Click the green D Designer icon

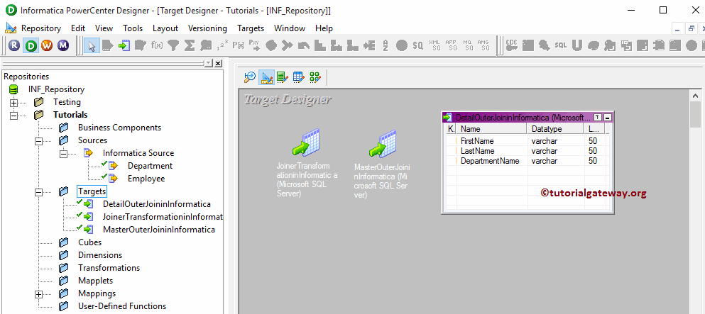pyautogui.click(x=31, y=45)
